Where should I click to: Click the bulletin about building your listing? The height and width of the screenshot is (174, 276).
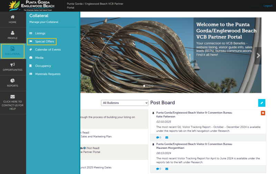click(x=108, y=117)
